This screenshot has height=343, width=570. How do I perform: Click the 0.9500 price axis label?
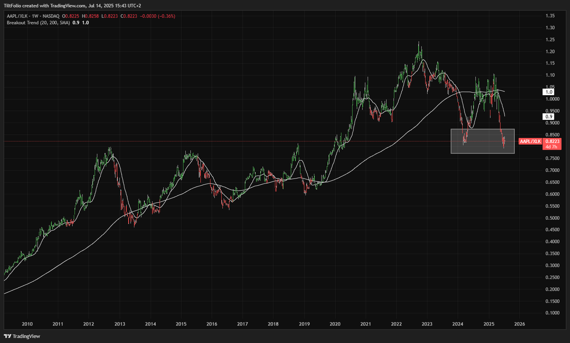pos(552,111)
